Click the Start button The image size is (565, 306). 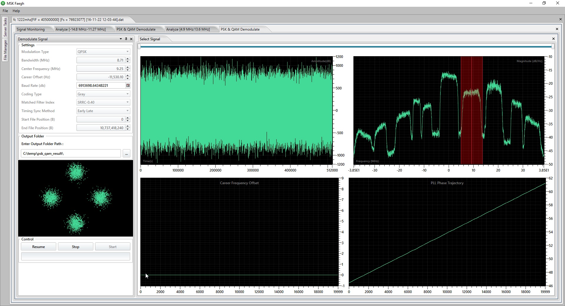(113, 247)
